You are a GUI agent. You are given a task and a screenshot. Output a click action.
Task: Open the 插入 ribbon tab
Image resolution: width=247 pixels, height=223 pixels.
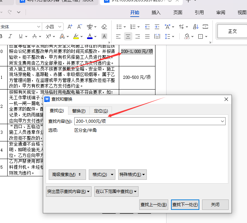pyautogui.click(x=156, y=12)
